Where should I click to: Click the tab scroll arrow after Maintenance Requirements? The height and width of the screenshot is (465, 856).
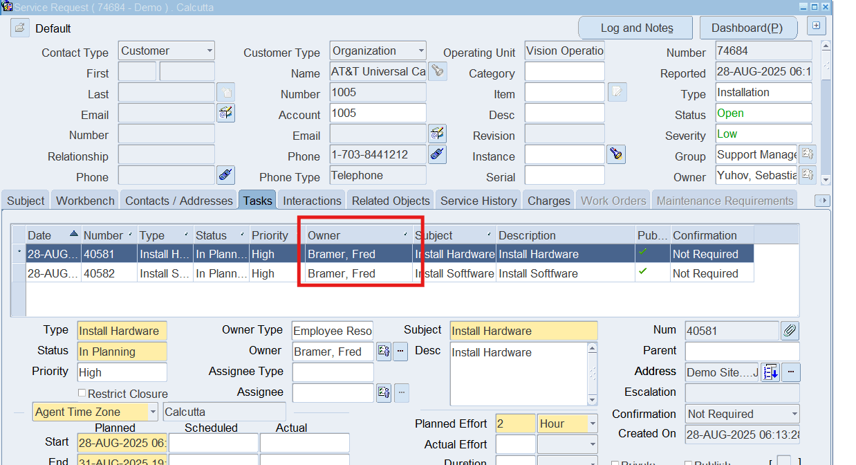point(822,201)
